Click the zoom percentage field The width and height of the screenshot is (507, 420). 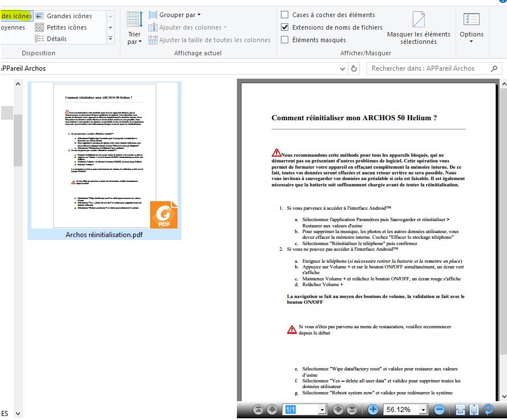click(401, 410)
